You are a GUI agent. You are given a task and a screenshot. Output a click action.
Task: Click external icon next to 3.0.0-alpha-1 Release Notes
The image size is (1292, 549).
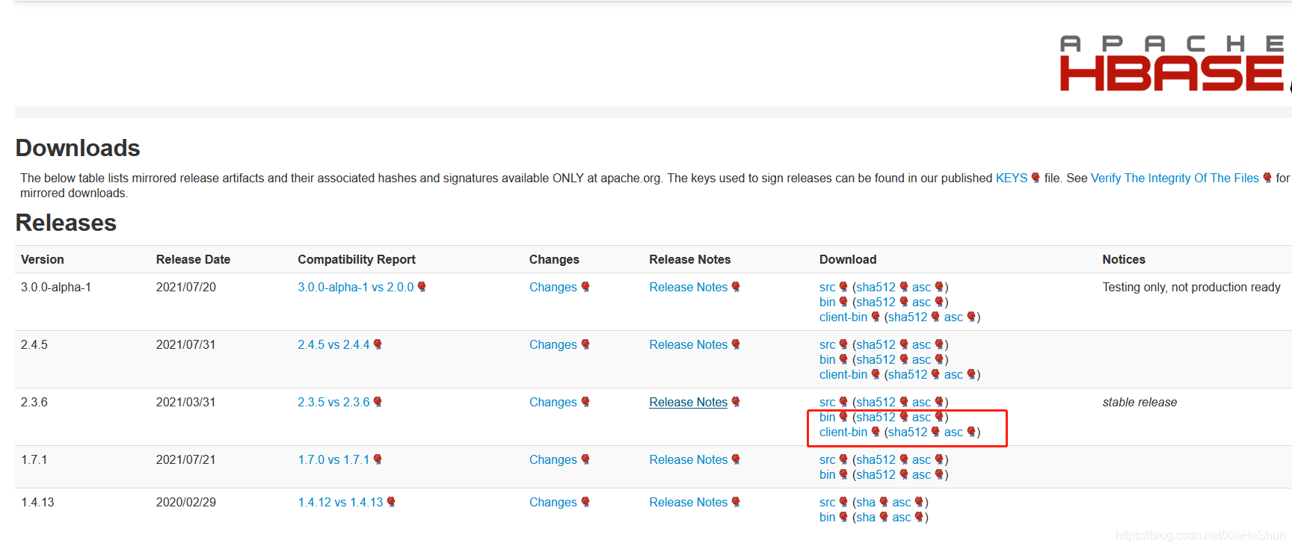(736, 287)
